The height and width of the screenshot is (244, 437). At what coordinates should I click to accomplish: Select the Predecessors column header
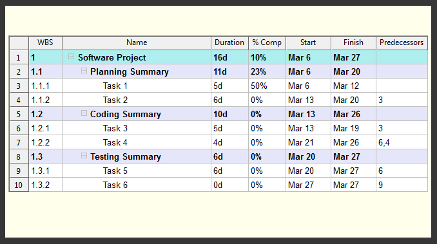click(x=402, y=43)
